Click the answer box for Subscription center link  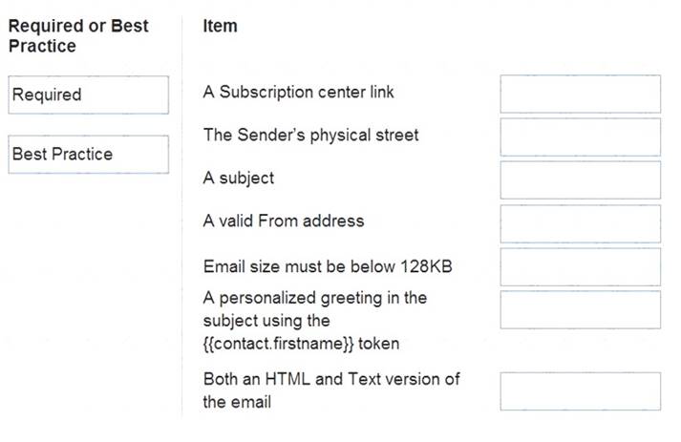click(x=581, y=94)
